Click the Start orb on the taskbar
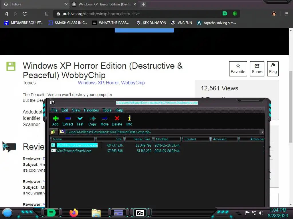 pos(7,213)
